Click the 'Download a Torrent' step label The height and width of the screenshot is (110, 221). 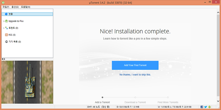pos(135,102)
